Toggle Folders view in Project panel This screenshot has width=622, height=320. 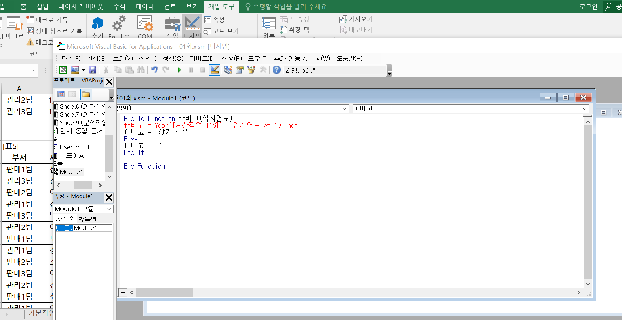click(x=86, y=94)
